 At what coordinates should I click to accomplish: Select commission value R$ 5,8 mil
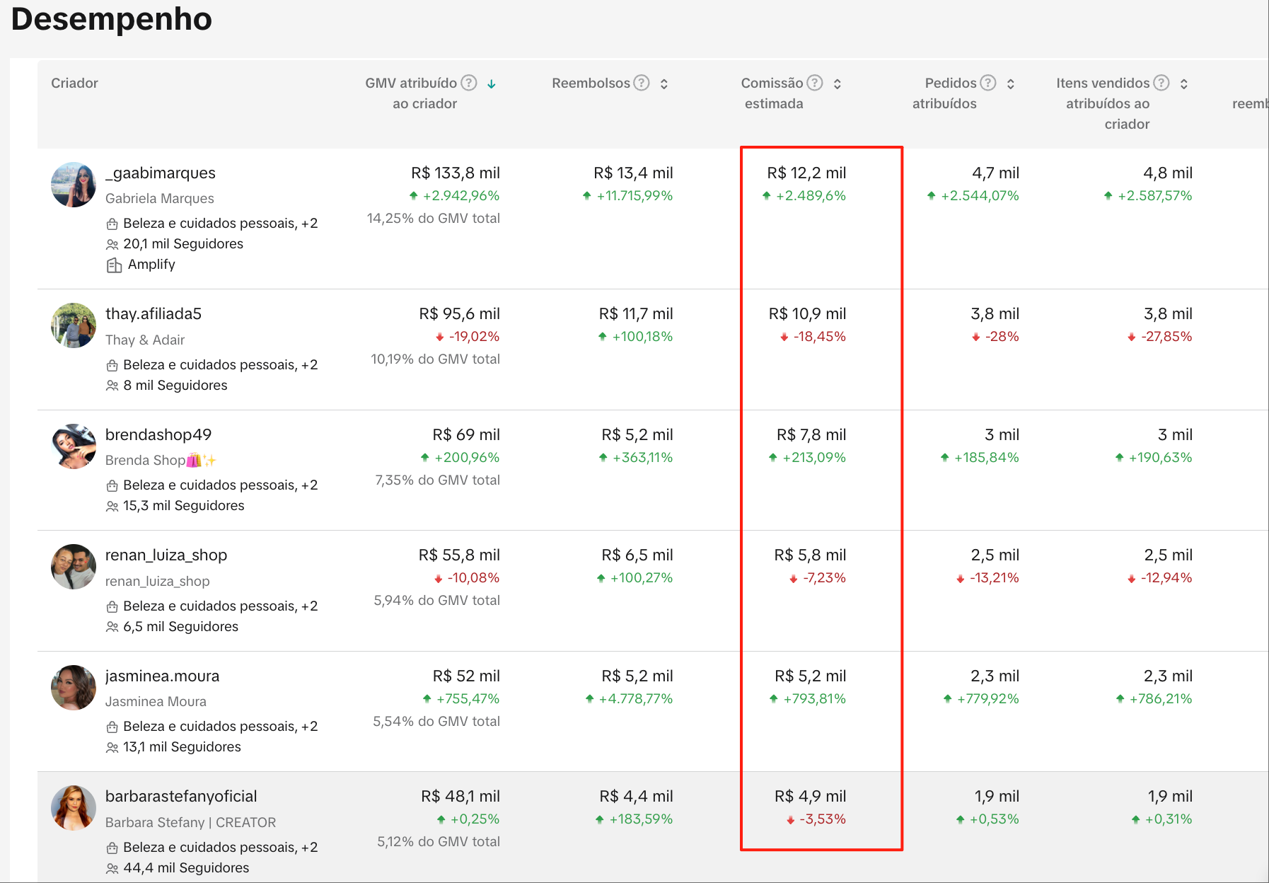pyautogui.click(x=810, y=555)
